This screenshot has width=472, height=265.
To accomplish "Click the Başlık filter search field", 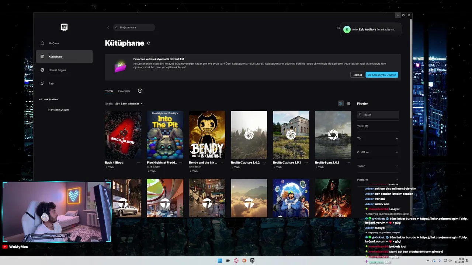I will (x=378, y=114).
